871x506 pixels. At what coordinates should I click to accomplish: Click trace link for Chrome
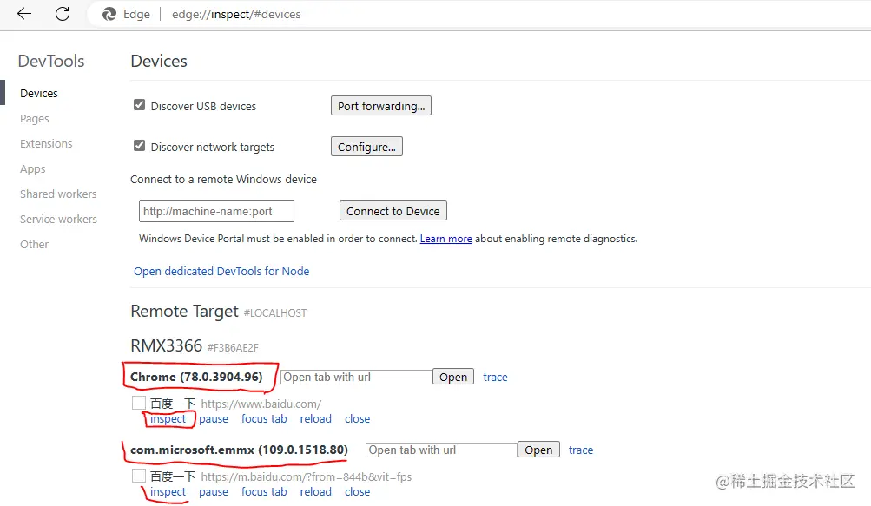pyautogui.click(x=496, y=378)
